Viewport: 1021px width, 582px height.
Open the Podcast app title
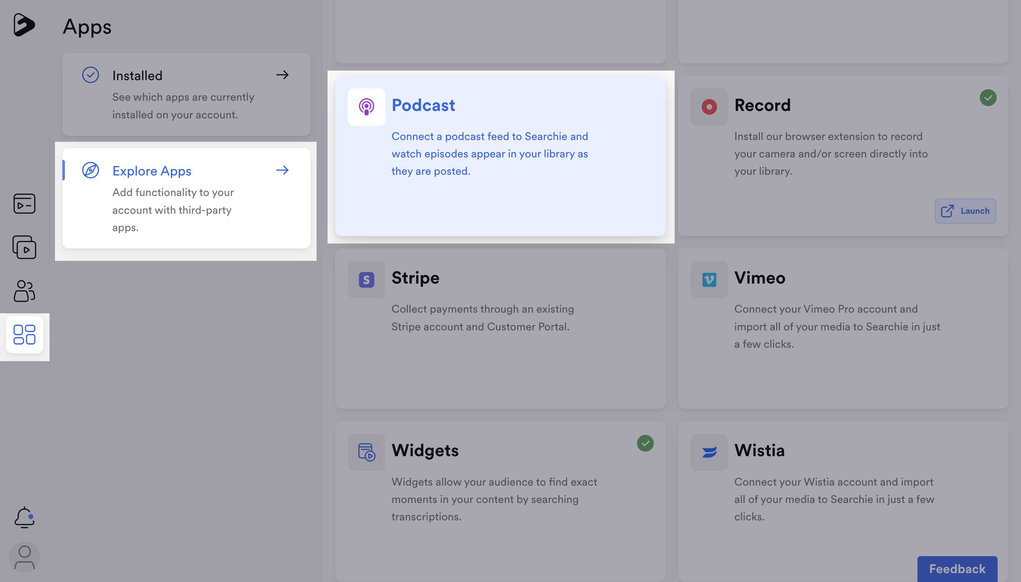423,105
